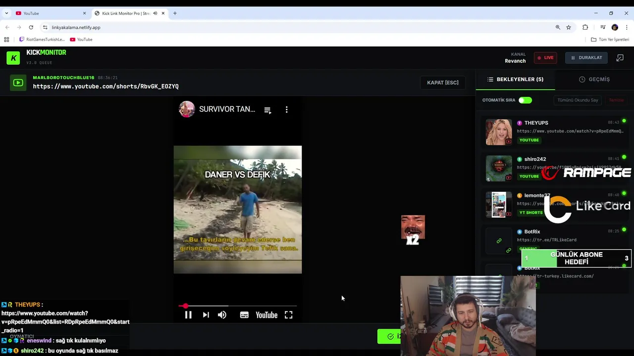Mute audio on Kick Link Monitor tab
Image resolution: width=634 pixels, height=356 pixels.
point(155,13)
